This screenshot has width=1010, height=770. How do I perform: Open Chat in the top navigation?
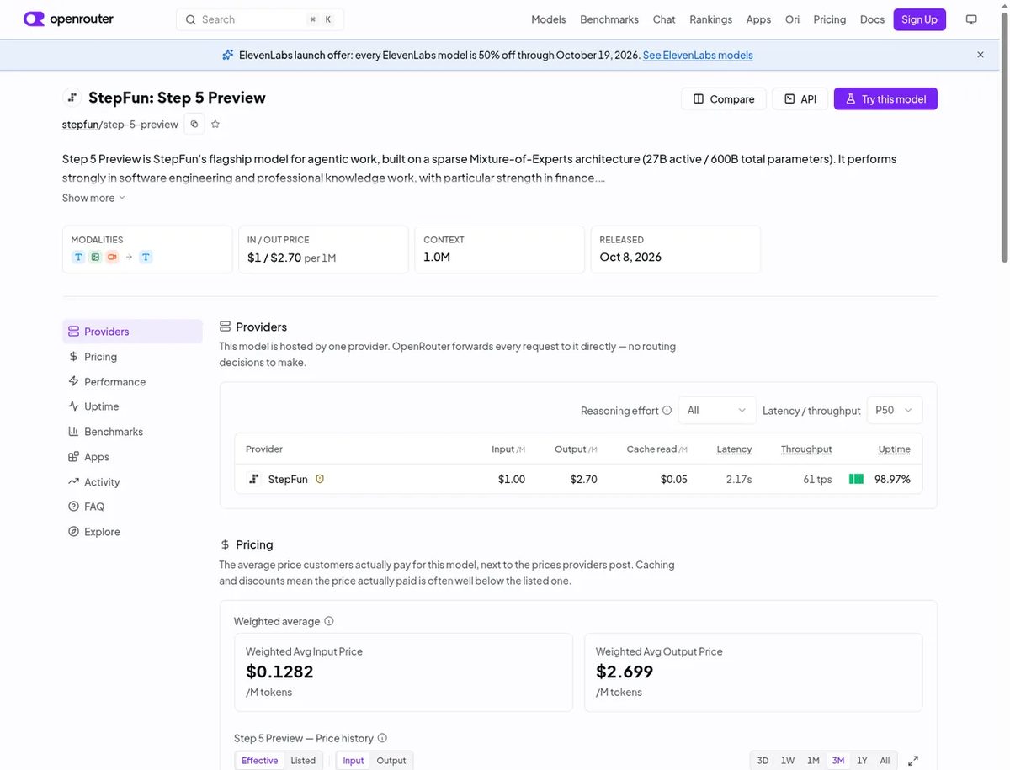[664, 19]
